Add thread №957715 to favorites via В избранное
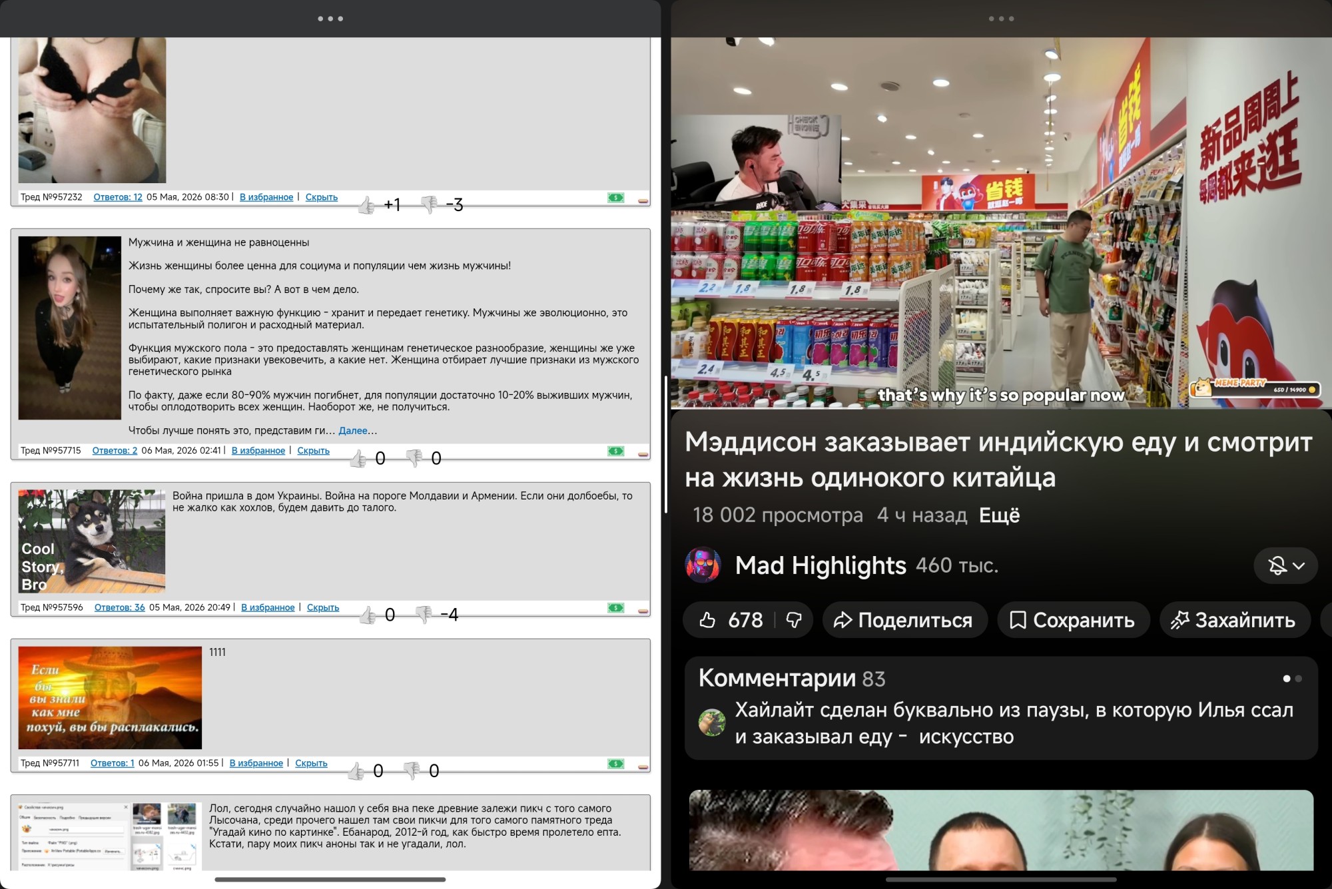Viewport: 1332px width, 889px height. (x=258, y=451)
